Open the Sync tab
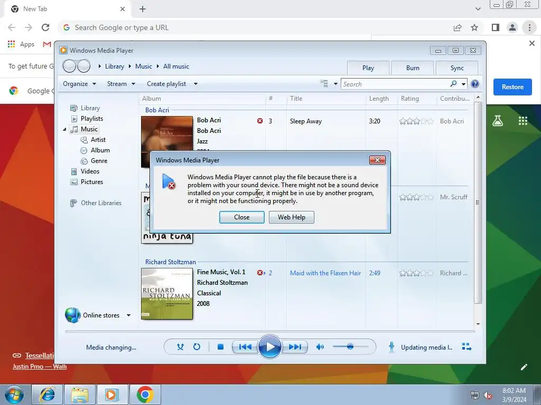Screen dimensions: 541x405 [x=457, y=68]
